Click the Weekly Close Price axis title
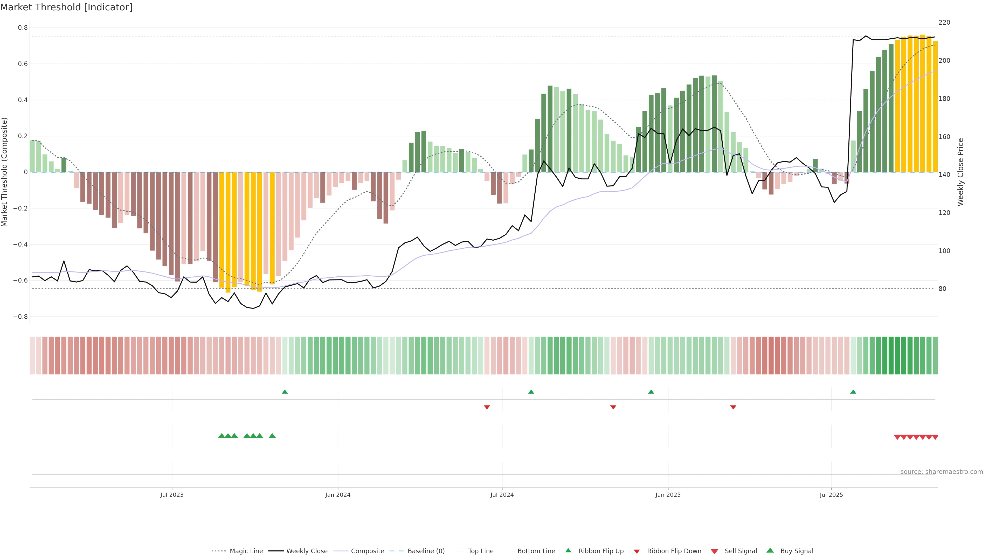This screenshot has height=560, width=996. pos(960,172)
